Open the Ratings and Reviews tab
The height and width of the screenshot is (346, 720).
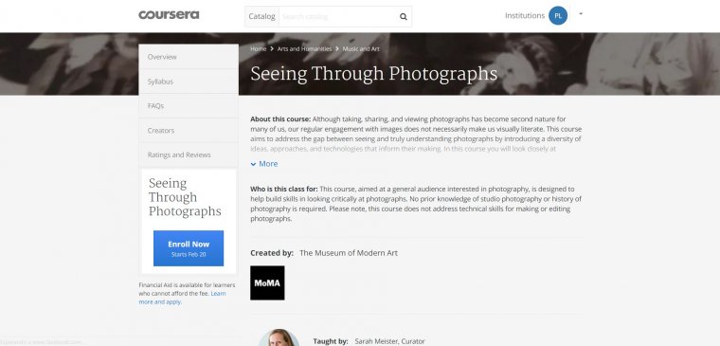(189, 155)
